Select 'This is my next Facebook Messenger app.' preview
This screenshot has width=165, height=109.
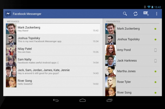click(x=40, y=41)
